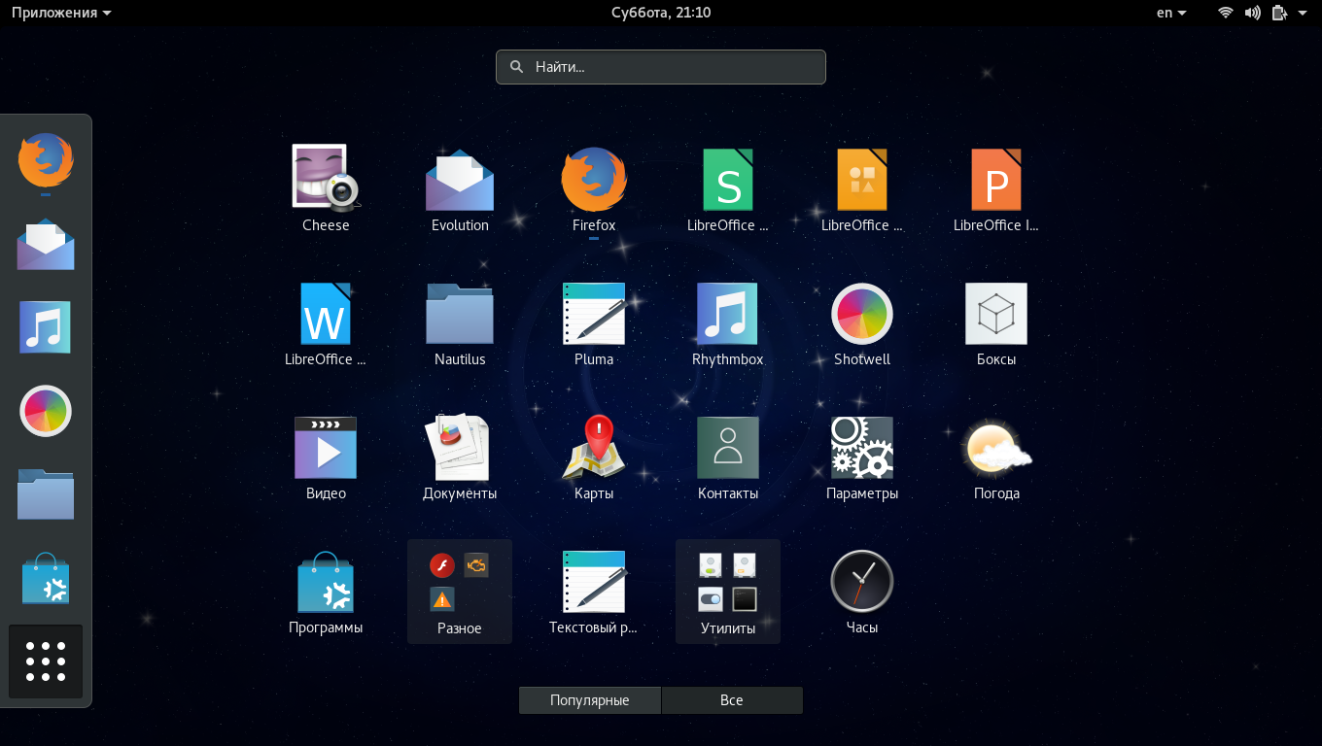The height and width of the screenshot is (746, 1322).
Task: Expand the Утилиты app folder
Action: (x=728, y=591)
